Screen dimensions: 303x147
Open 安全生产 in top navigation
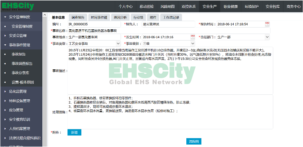(210, 6)
